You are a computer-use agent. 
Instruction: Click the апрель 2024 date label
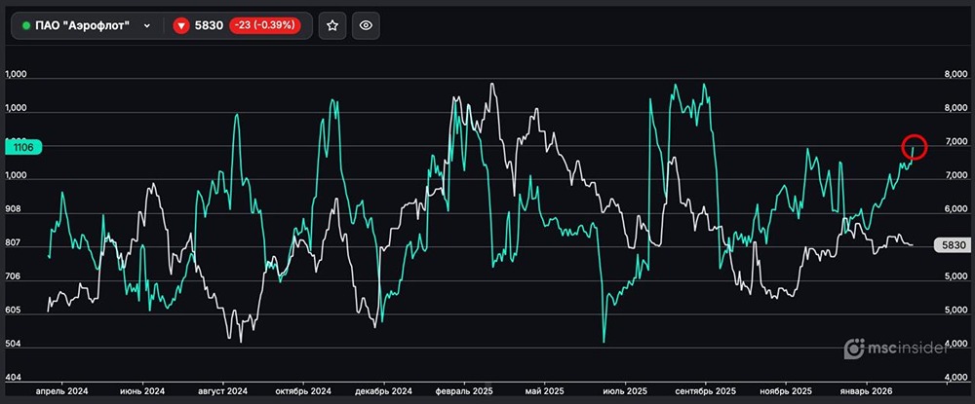(61, 391)
